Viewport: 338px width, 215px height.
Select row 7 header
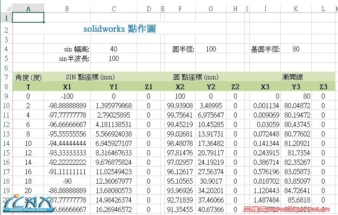6,77
